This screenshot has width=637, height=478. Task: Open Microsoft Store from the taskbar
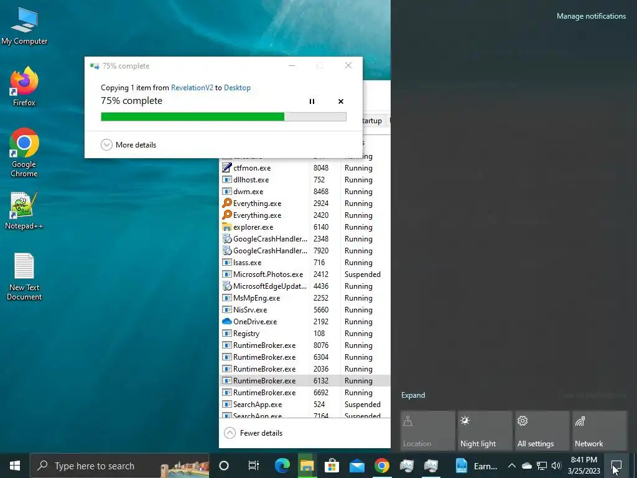[x=332, y=466]
